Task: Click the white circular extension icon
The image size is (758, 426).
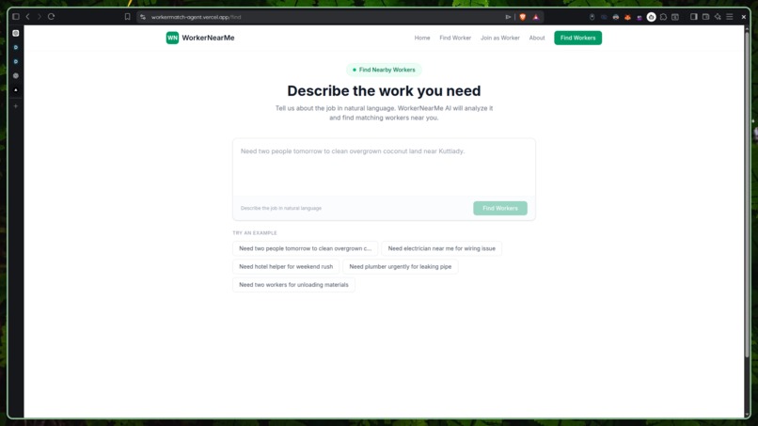Action: (651, 17)
